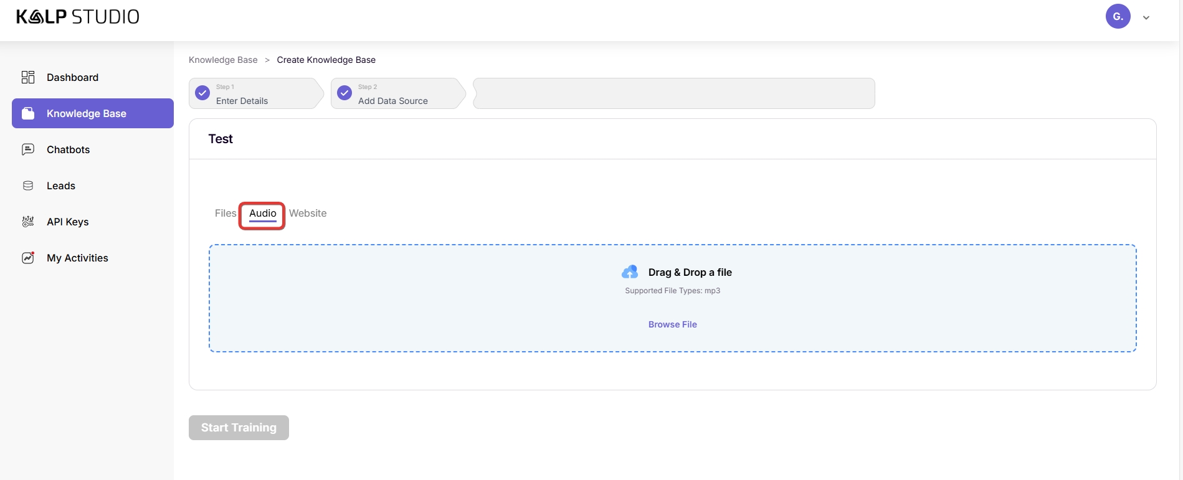Switch to the Website tab
Viewport: 1183px width, 480px height.
[308, 213]
